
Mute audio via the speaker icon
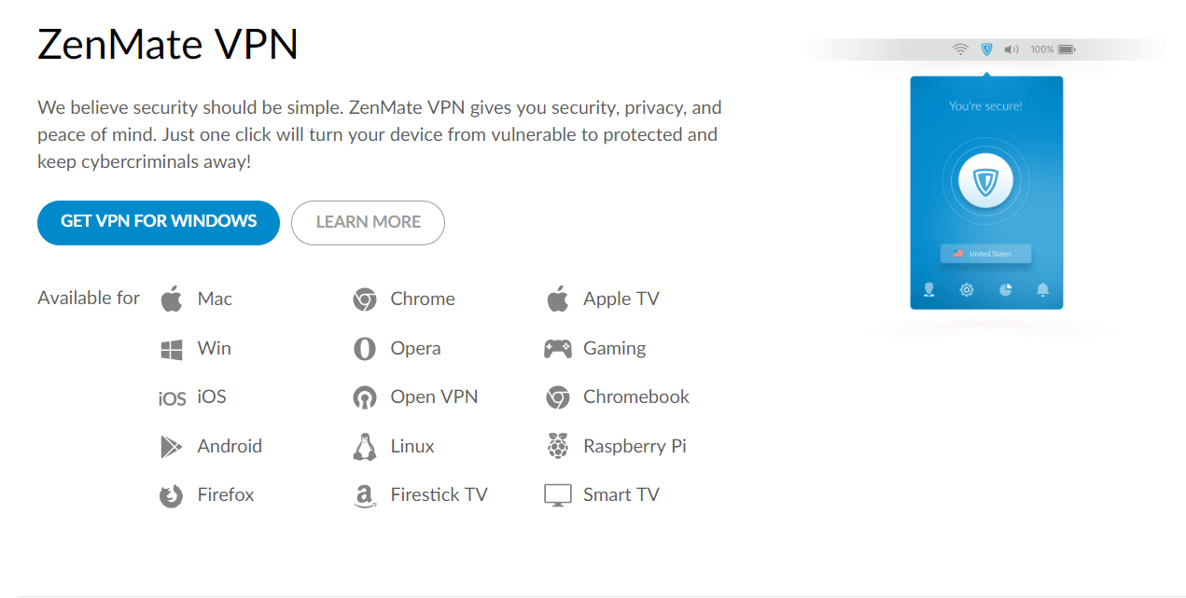(x=1012, y=48)
